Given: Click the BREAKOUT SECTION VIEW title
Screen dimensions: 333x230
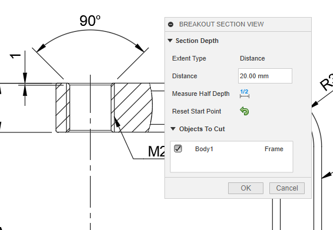Looking at the screenshot, I should pyautogui.click(x=221, y=24).
